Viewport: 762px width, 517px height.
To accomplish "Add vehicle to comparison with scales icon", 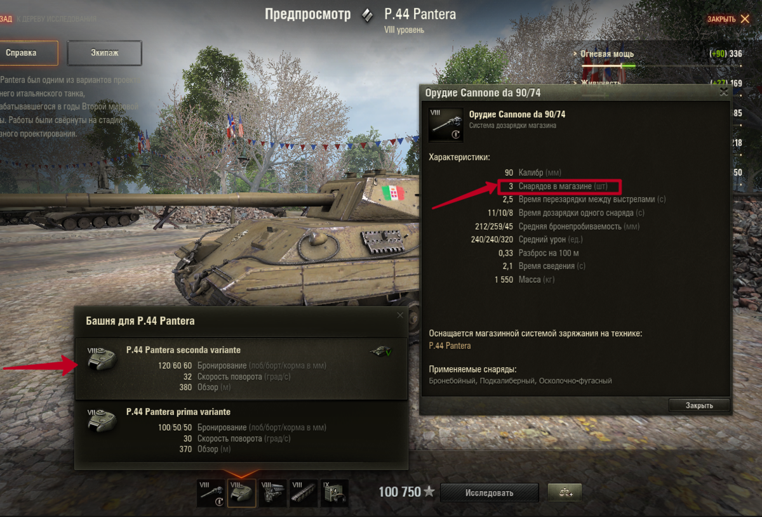I will [565, 492].
